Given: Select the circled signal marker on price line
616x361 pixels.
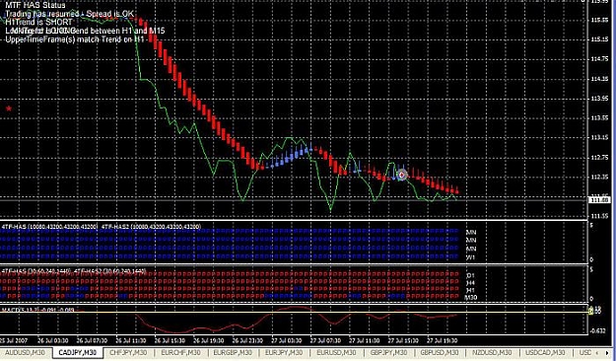Looking at the screenshot, I should point(402,175).
